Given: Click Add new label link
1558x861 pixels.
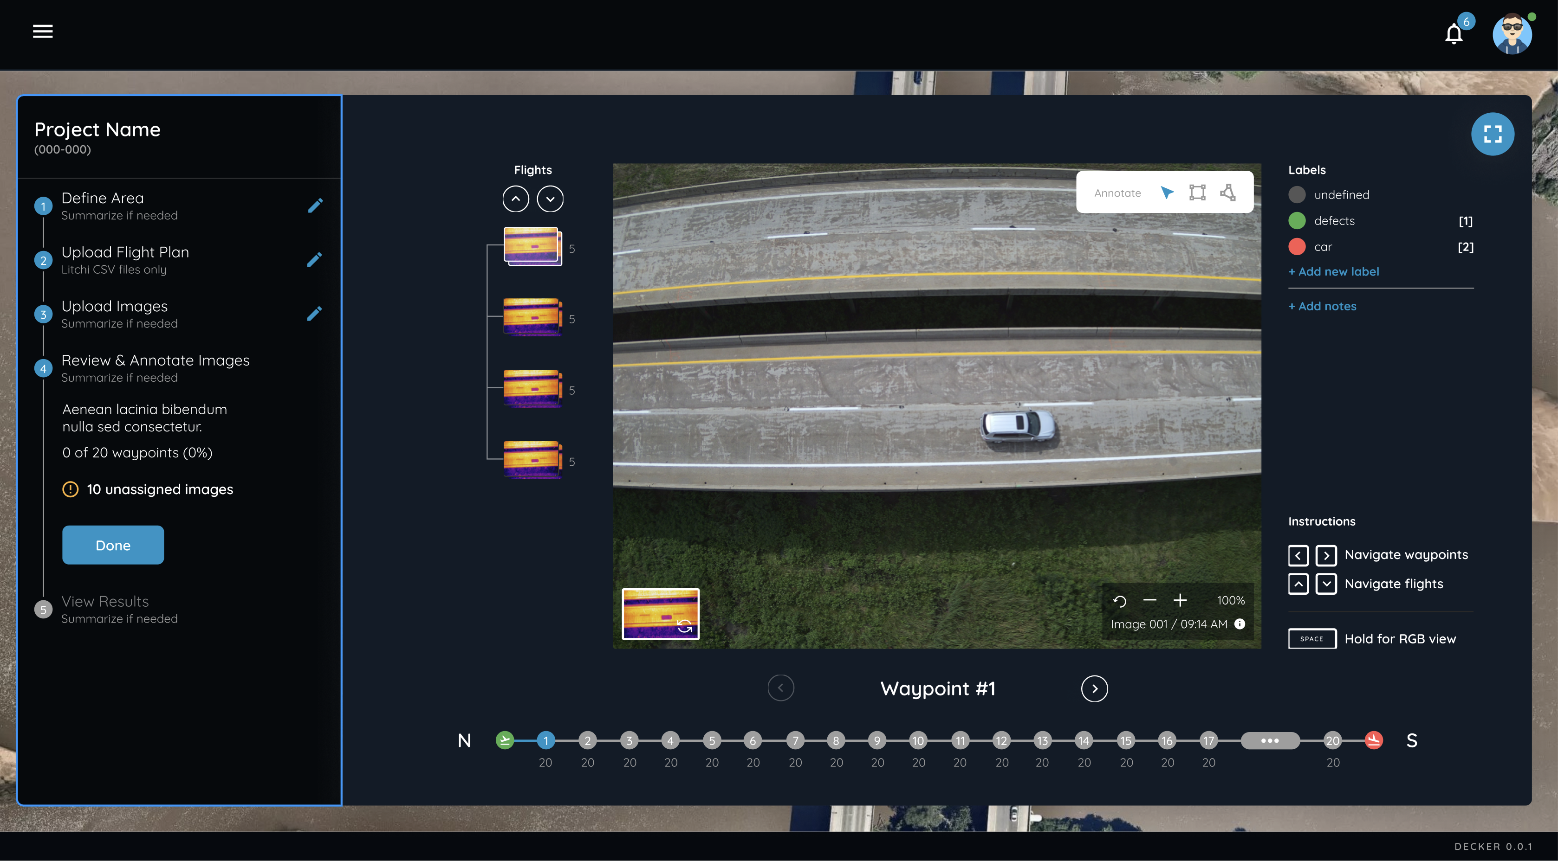Looking at the screenshot, I should click(x=1334, y=271).
